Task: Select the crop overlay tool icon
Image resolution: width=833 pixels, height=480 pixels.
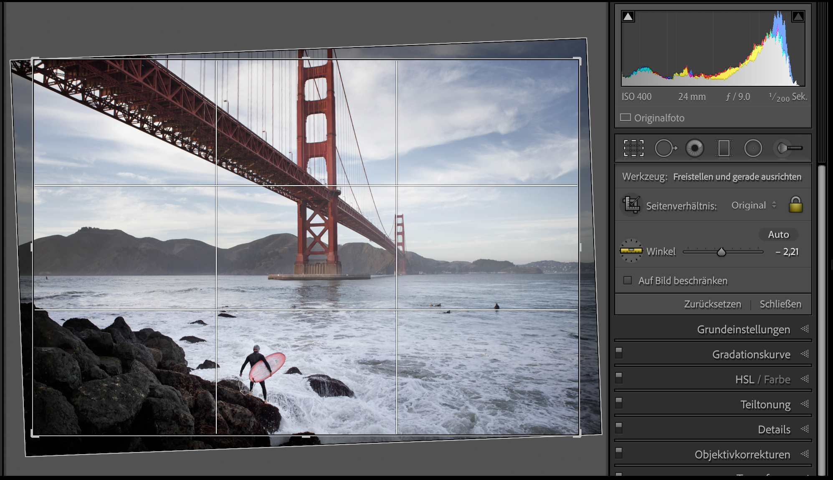Action: pyautogui.click(x=633, y=148)
